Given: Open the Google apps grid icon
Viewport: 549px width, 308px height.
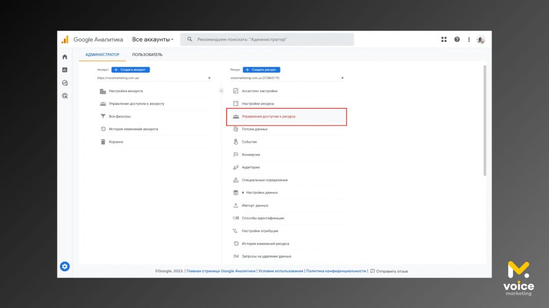Looking at the screenshot, I should point(444,40).
